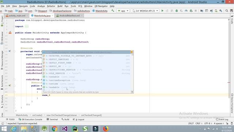Click the Search Everywhere magnifier icon
The height and width of the screenshot is (132, 234).
point(227,11)
